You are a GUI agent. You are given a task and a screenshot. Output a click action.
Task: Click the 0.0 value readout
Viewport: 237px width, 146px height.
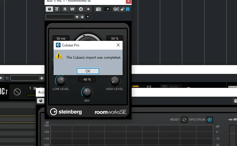tap(149, 86)
